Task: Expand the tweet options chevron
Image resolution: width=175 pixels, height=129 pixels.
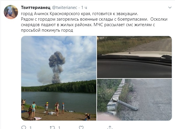Action: tap(170, 8)
